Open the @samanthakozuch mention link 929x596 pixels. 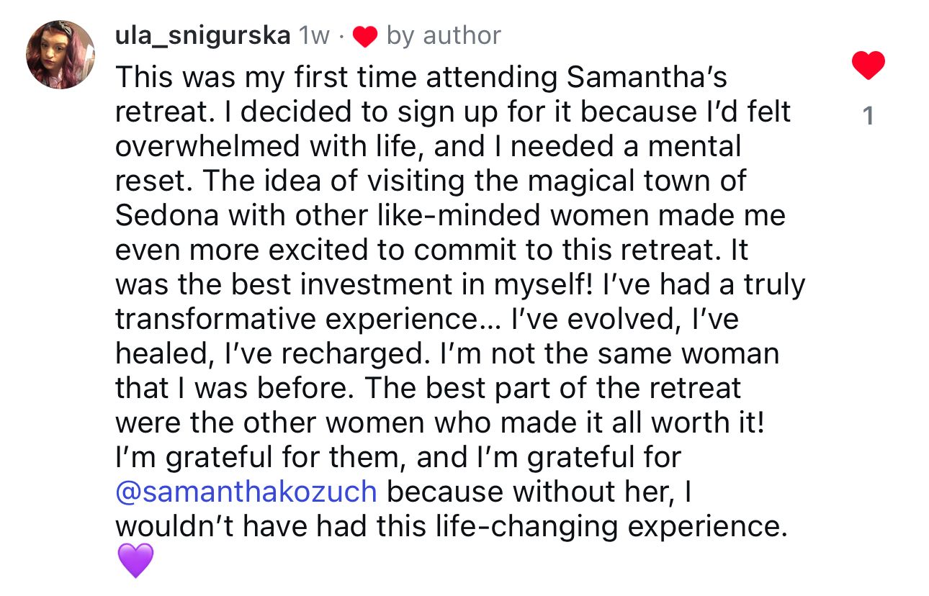(246, 492)
